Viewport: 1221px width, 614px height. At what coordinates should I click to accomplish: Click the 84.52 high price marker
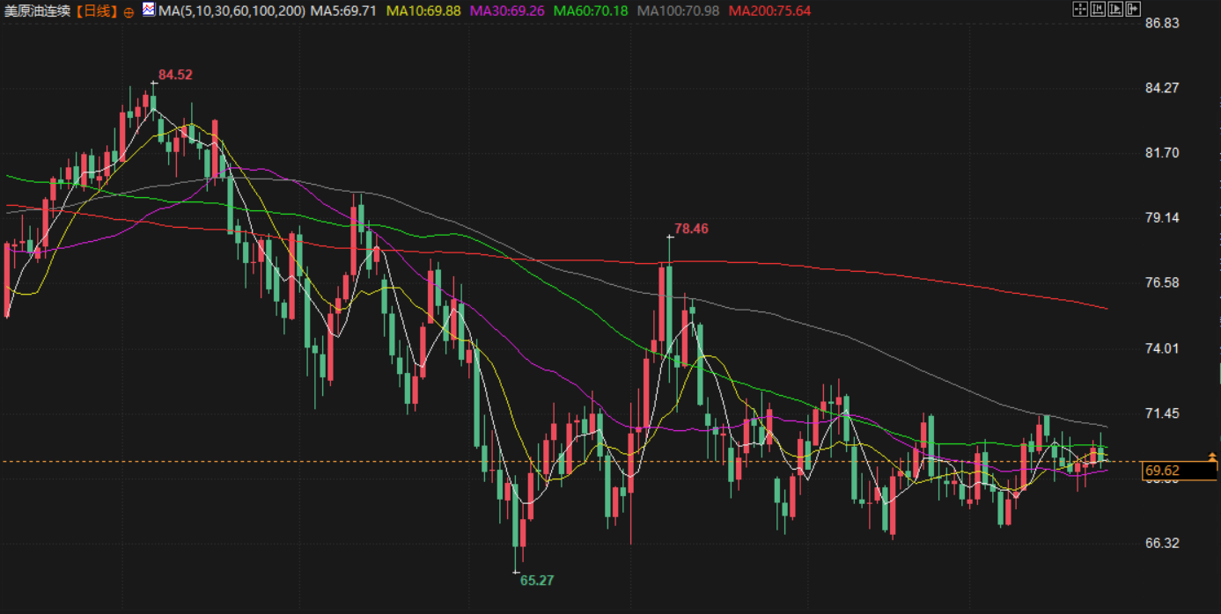[175, 75]
